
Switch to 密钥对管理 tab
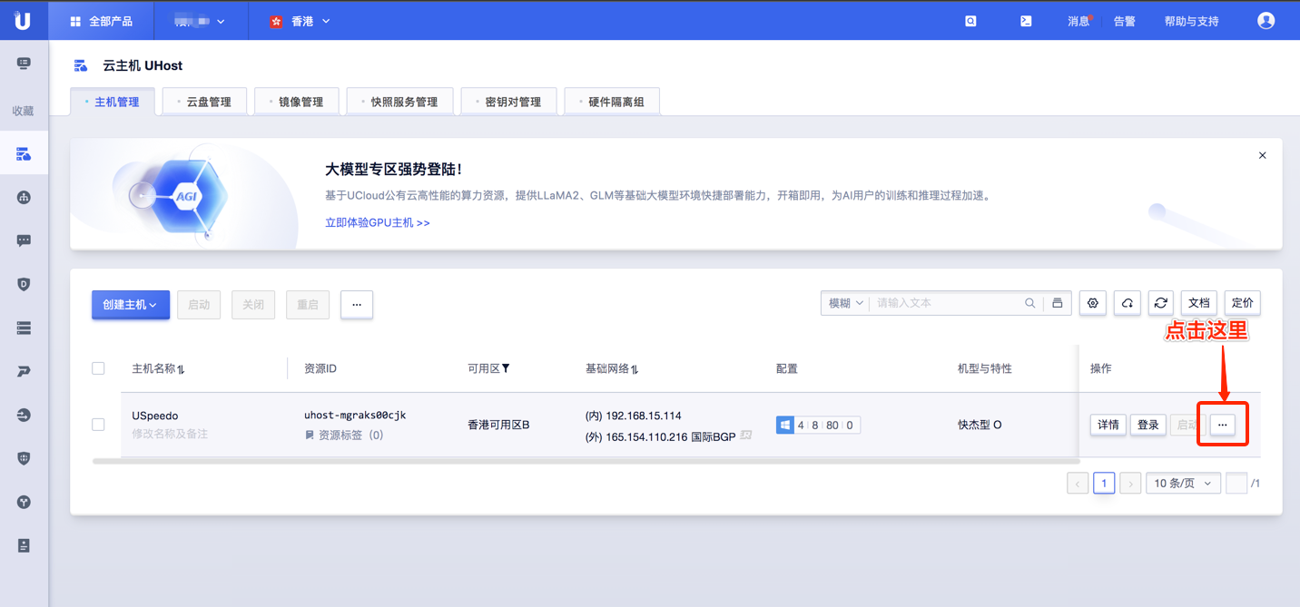tap(508, 102)
